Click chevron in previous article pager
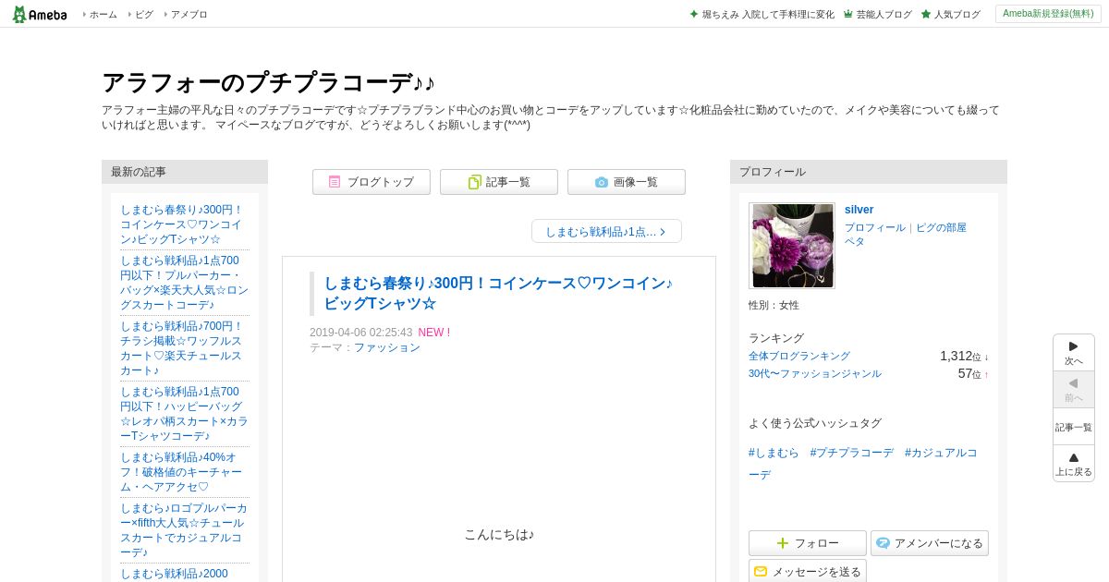Image resolution: width=1109 pixels, height=582 pixels. point(663,232)
